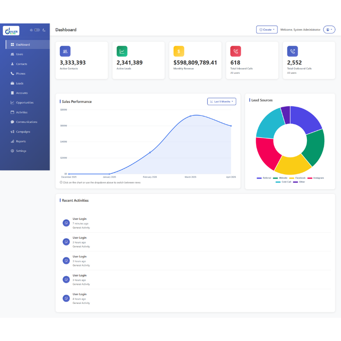Go to Communications page link
This screenshot has height=341, width=341.
pos(28,122)
